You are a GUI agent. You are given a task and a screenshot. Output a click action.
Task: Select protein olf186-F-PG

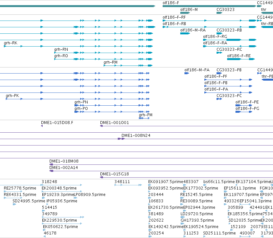pyautogui.click(x=247, y=109)
